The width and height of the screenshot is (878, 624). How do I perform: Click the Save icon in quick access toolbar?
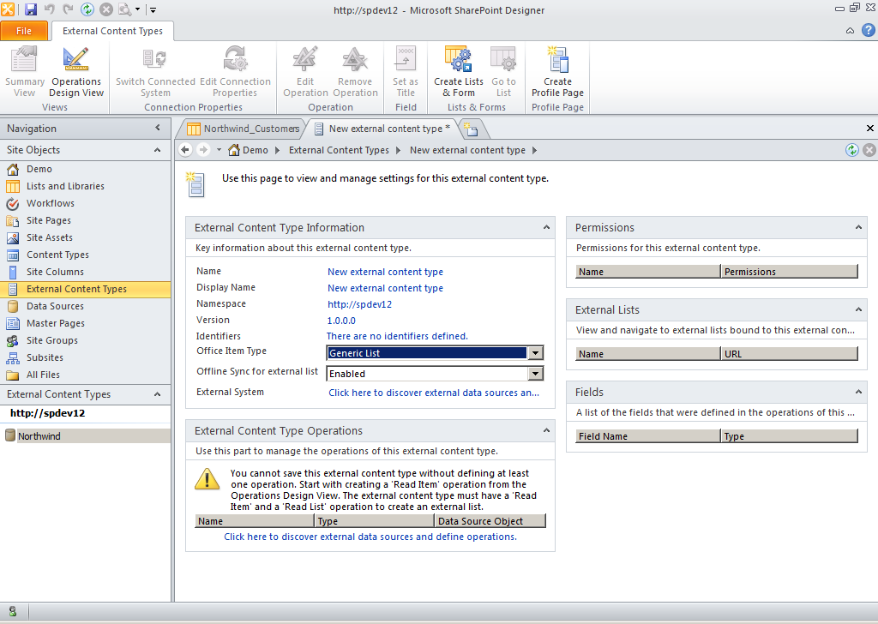pyautogui.click(x=30, y=9)
